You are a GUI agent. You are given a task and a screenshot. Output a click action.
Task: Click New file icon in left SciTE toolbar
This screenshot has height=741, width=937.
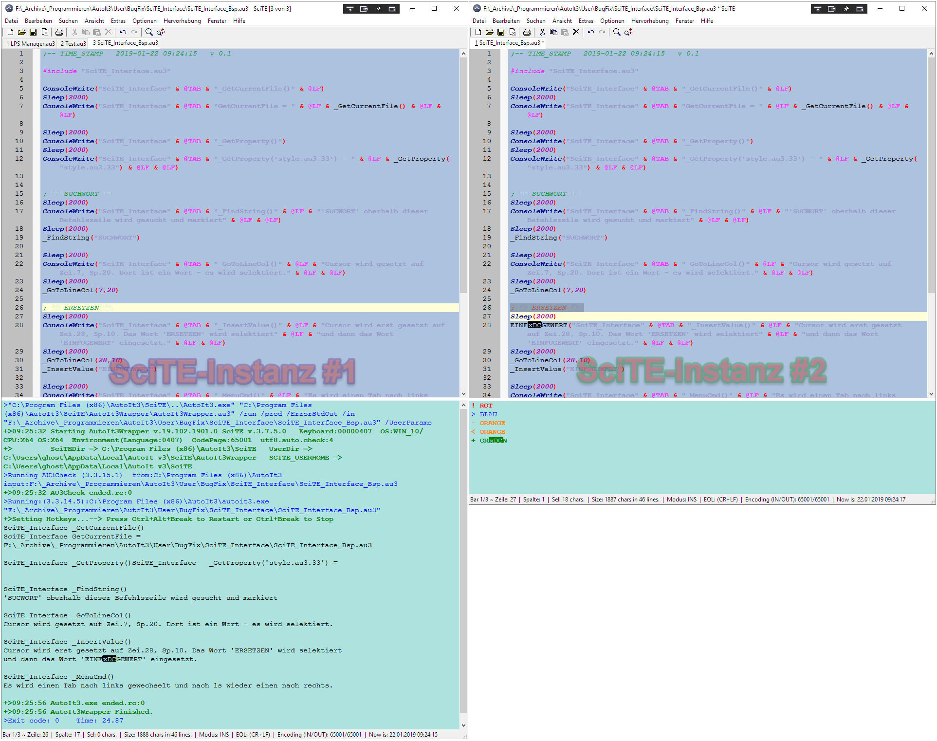click(x=10, y=32)
